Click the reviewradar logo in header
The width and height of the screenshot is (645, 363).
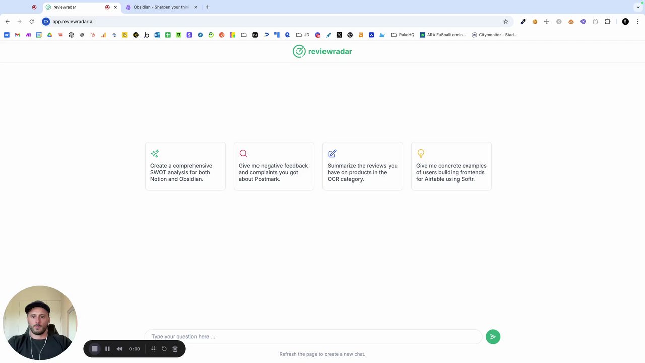(322, 51)
